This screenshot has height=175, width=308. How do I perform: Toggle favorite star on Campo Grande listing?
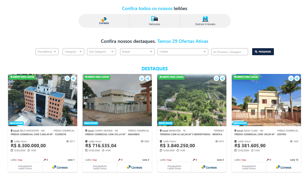tap(142, 78)
